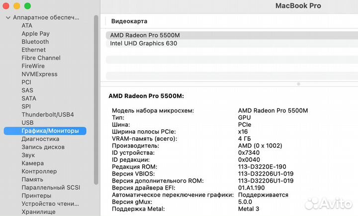Image resolution: width=358 pixels, height=216 pixels.
Task: Click the sidebar vertical scrollbar
Action: [x=96, y=100]
